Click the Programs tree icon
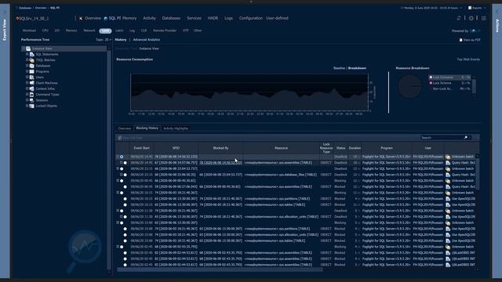 click(x=31, y=71)
